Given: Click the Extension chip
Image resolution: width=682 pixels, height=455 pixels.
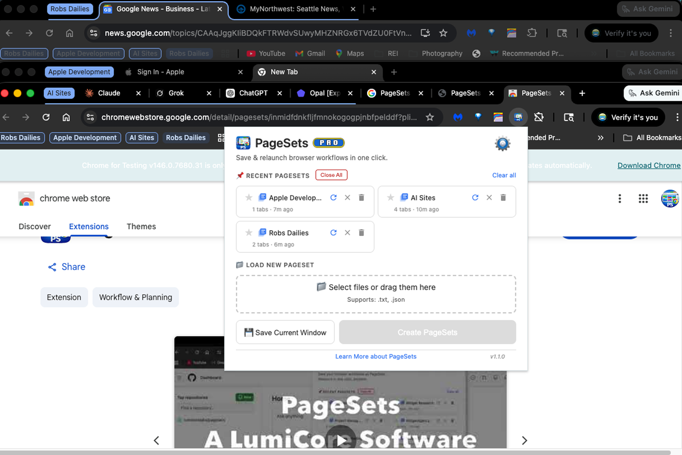Looking at the screenshot, I should click(x=64, y=297).
